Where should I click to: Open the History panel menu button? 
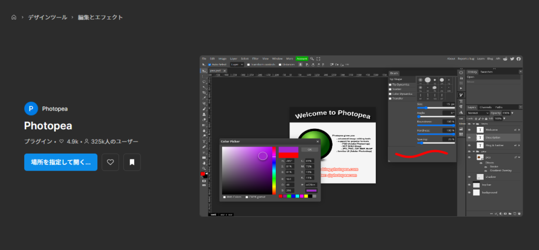tap(521, 72)
